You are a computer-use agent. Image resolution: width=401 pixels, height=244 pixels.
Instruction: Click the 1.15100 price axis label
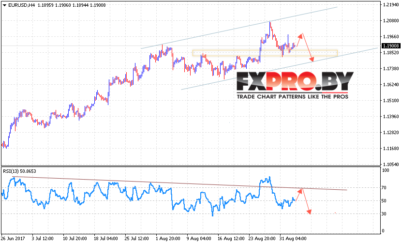pos(391,101)
